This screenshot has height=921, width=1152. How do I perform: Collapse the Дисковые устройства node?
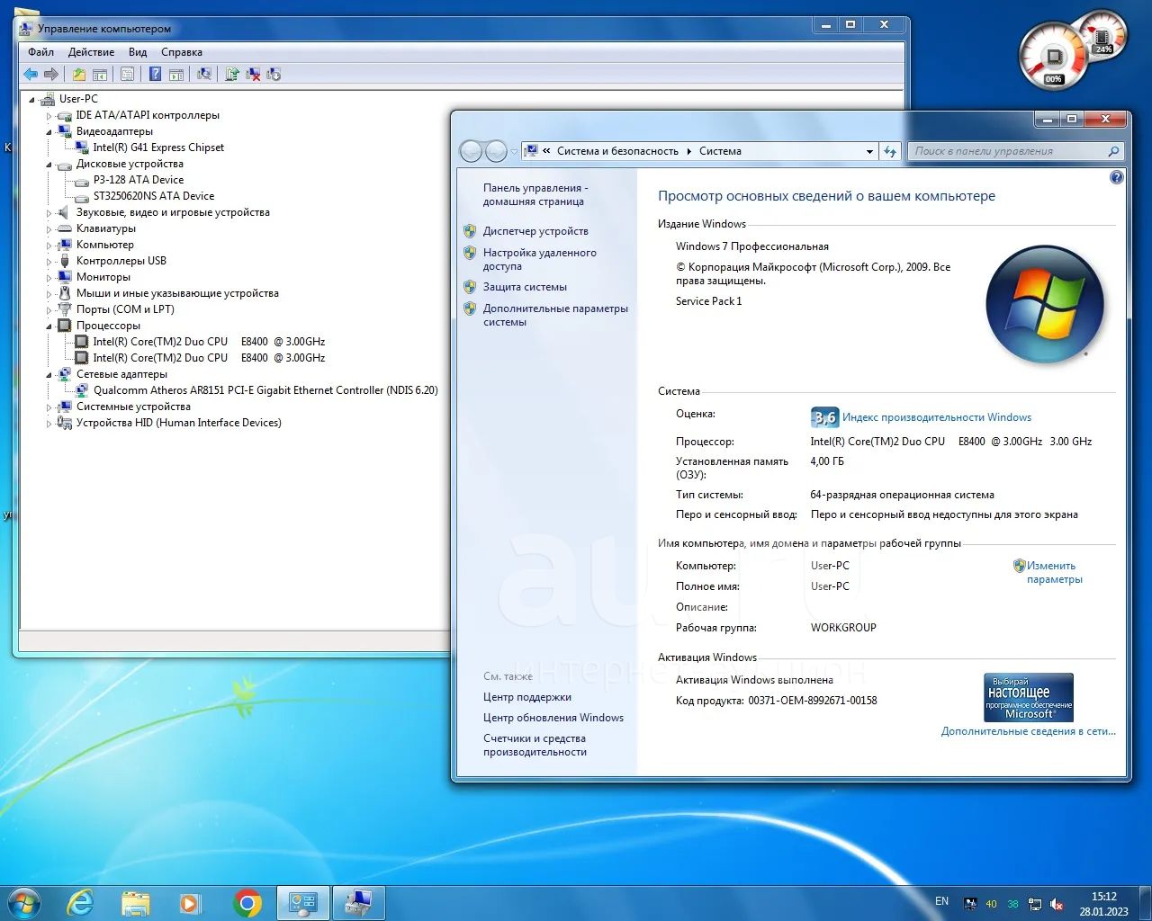pyautogui.click(x=49, y=164)
